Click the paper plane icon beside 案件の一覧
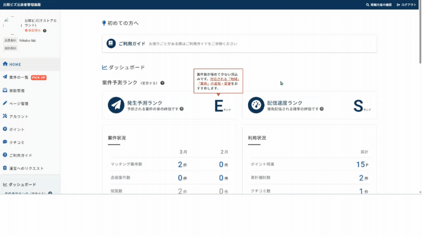Screen dimensions: 422x237 5,77
